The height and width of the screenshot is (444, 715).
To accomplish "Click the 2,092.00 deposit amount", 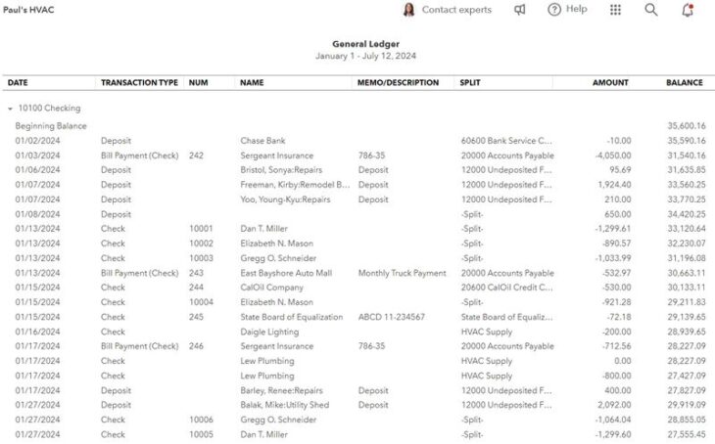I will pos(615,405).
